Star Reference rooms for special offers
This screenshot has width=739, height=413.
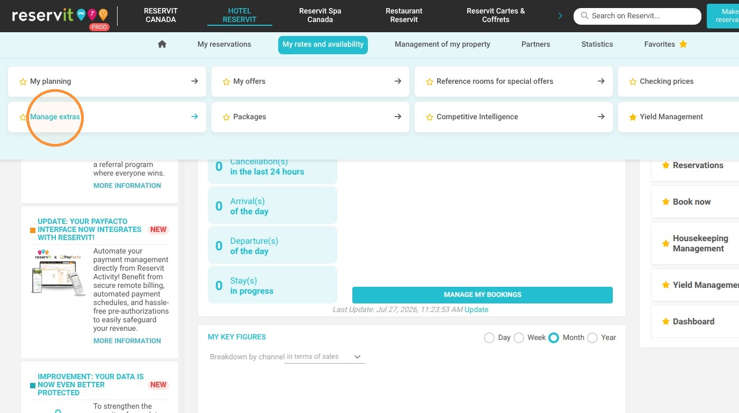pos(429,82)
